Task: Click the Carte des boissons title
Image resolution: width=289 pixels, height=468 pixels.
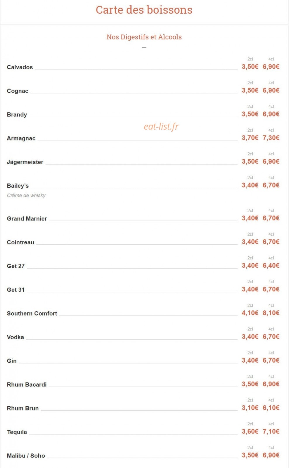Action: pos(144,10)
